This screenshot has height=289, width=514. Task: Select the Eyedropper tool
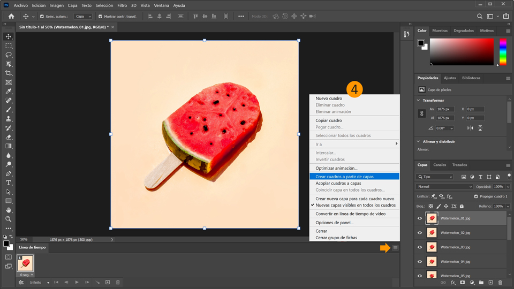click(x=9, y=92)
